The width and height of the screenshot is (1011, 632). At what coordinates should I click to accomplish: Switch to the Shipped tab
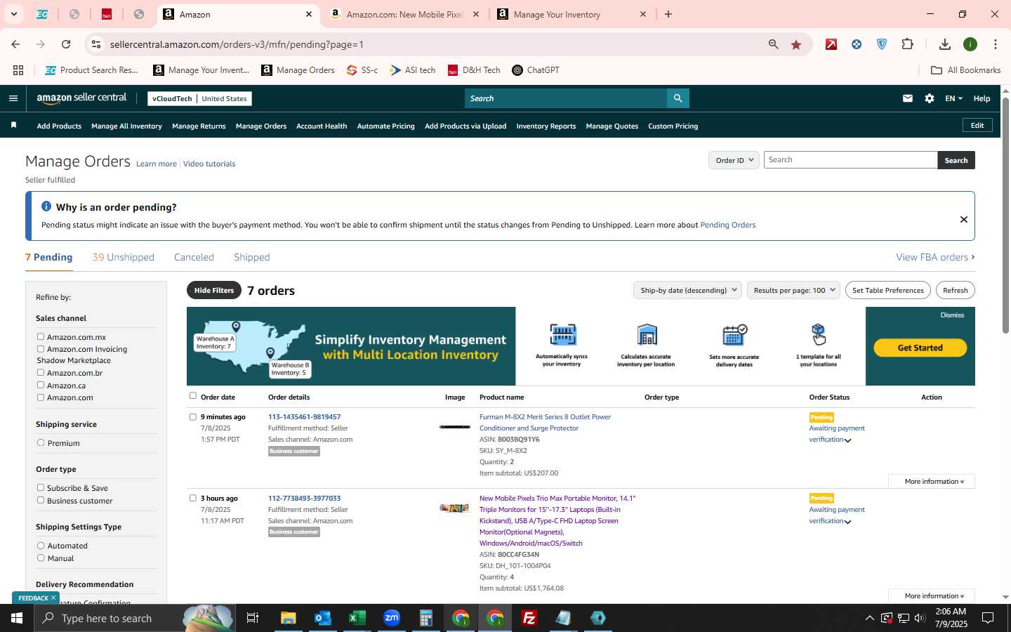click(x=252, y=257)
